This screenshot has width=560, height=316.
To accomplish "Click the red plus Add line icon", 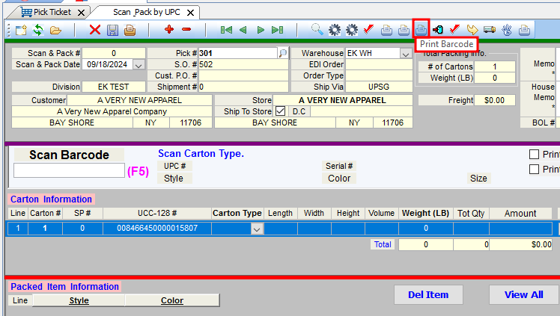I will pyautogui.click(x=169, y=29).
